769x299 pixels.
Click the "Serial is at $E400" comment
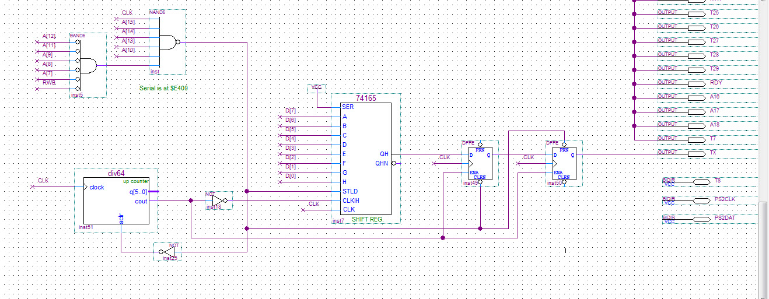pos(163,88)
